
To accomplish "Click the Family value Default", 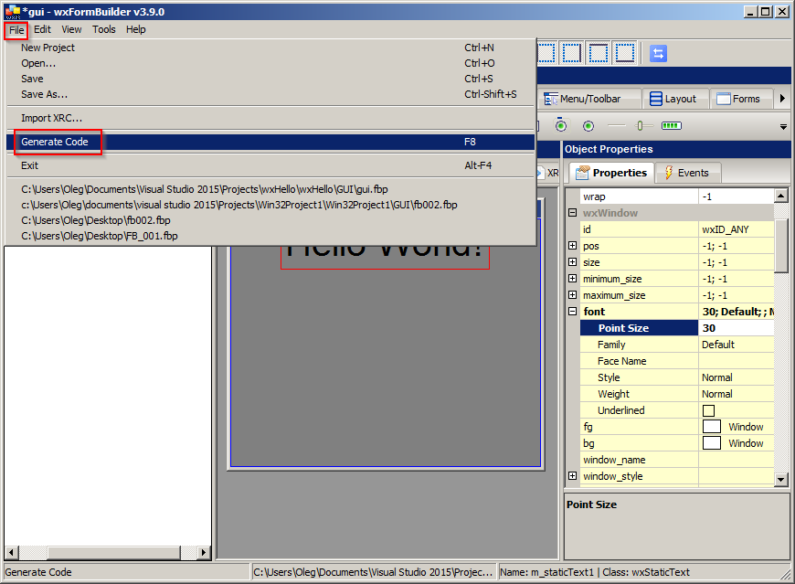I will coord(737,345).
